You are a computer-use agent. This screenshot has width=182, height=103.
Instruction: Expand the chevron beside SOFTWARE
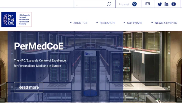124,22
